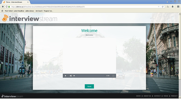Expand the address bar history dropdown arrow
Viewport: 181px width, 99px height.
[x=159, y=7]
